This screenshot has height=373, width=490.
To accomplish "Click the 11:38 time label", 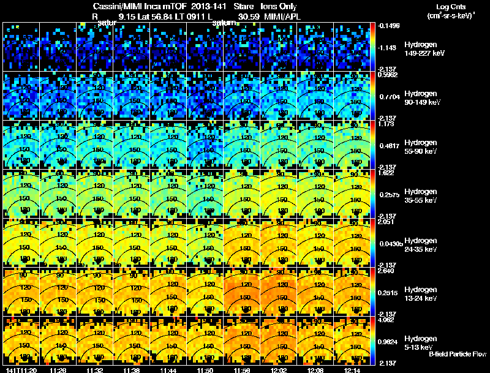I will (131, 370).
